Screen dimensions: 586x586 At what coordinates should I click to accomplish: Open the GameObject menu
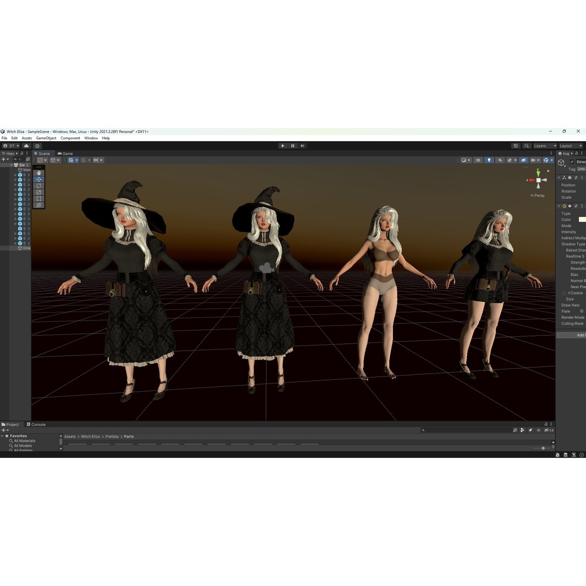(x=46, y=138)
